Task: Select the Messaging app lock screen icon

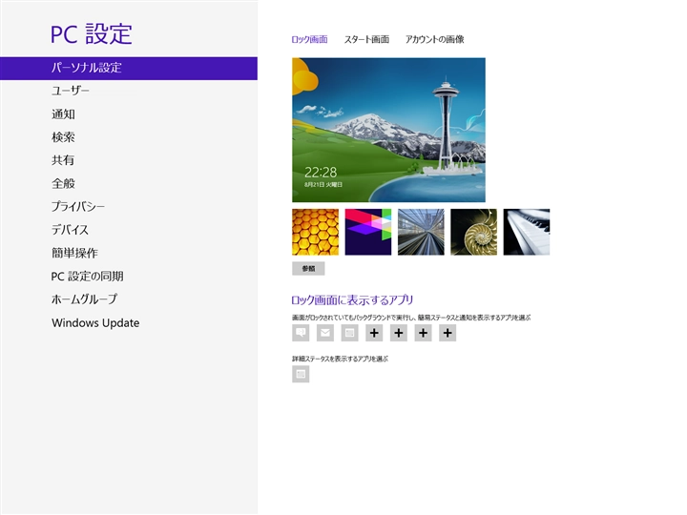Action: coord(301,333)
